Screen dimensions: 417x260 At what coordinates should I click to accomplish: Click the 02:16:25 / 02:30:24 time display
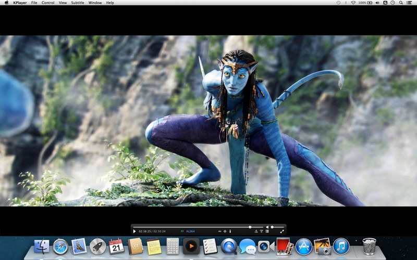click(152, 231)
